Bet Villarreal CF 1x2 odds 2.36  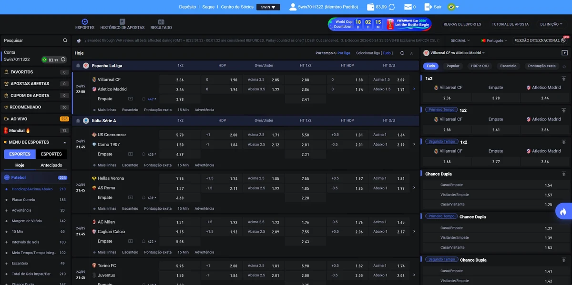click(x=180, y=80)
